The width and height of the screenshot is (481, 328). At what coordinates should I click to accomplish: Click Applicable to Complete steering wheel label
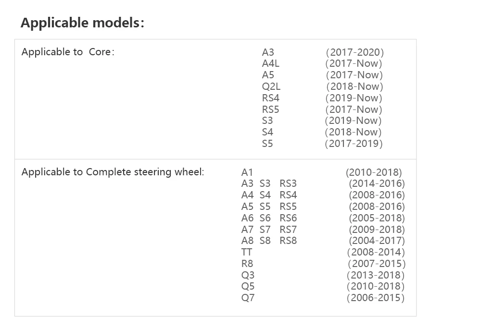[x=113, y=172]
